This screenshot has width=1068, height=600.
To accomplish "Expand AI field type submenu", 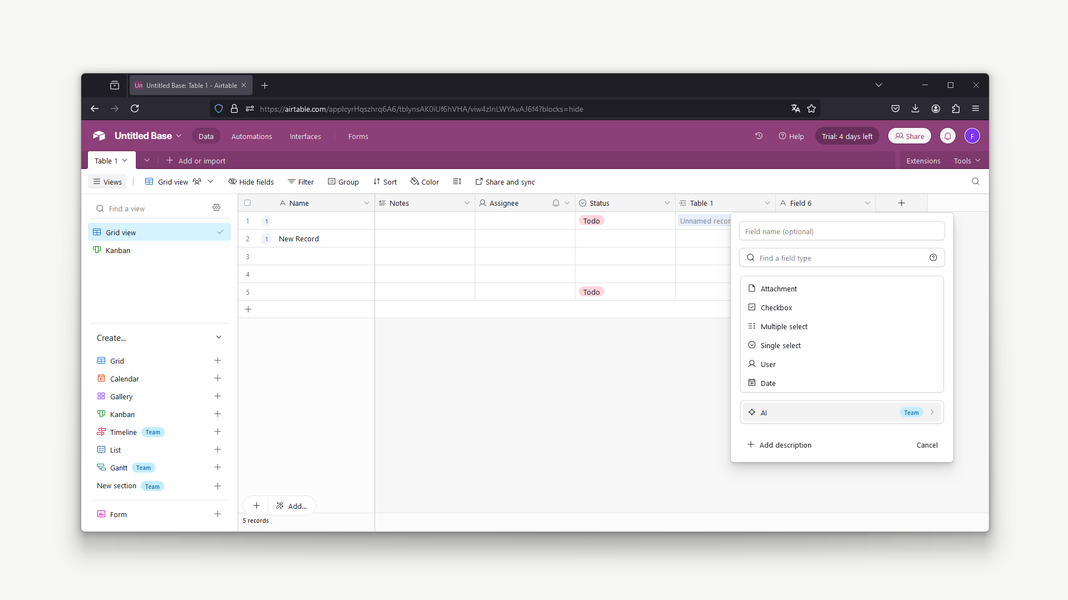I will [932, 412].
